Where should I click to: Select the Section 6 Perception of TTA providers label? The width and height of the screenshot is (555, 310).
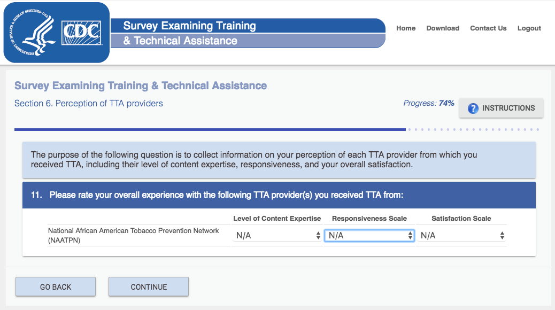(x=89, y=104)
